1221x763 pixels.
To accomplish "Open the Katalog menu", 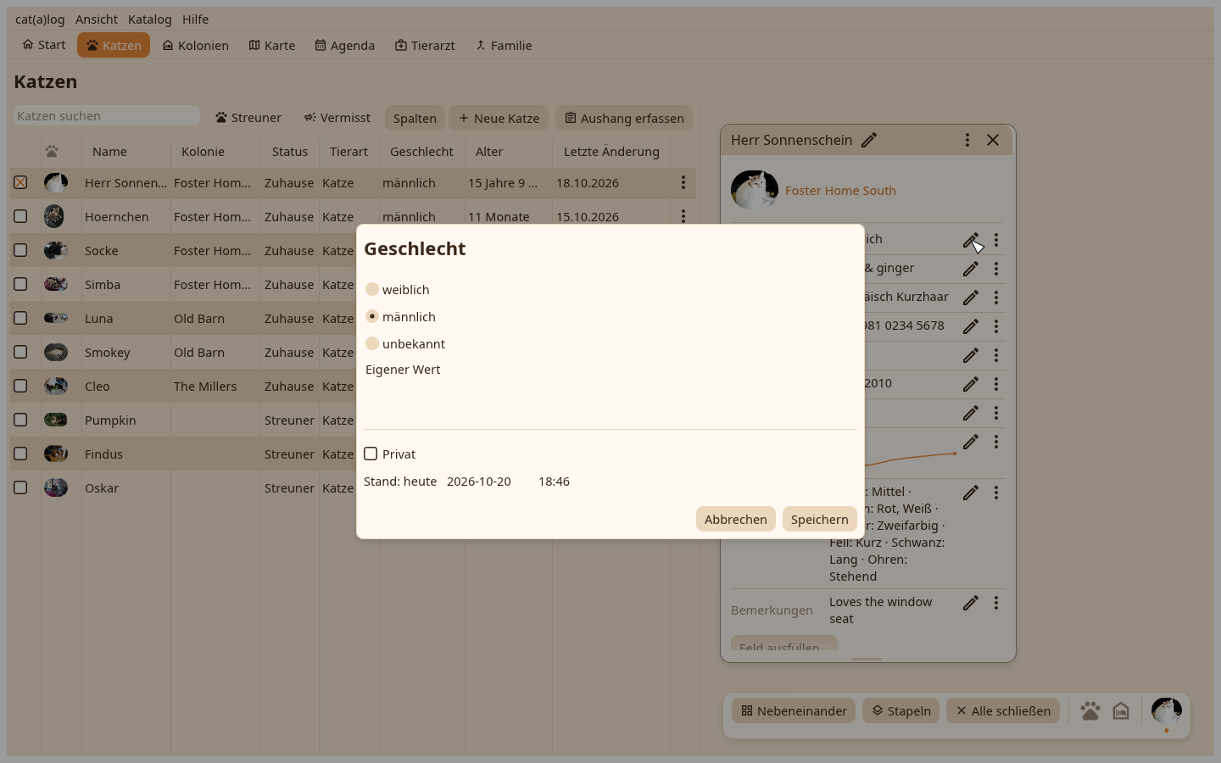I will 150,19.
